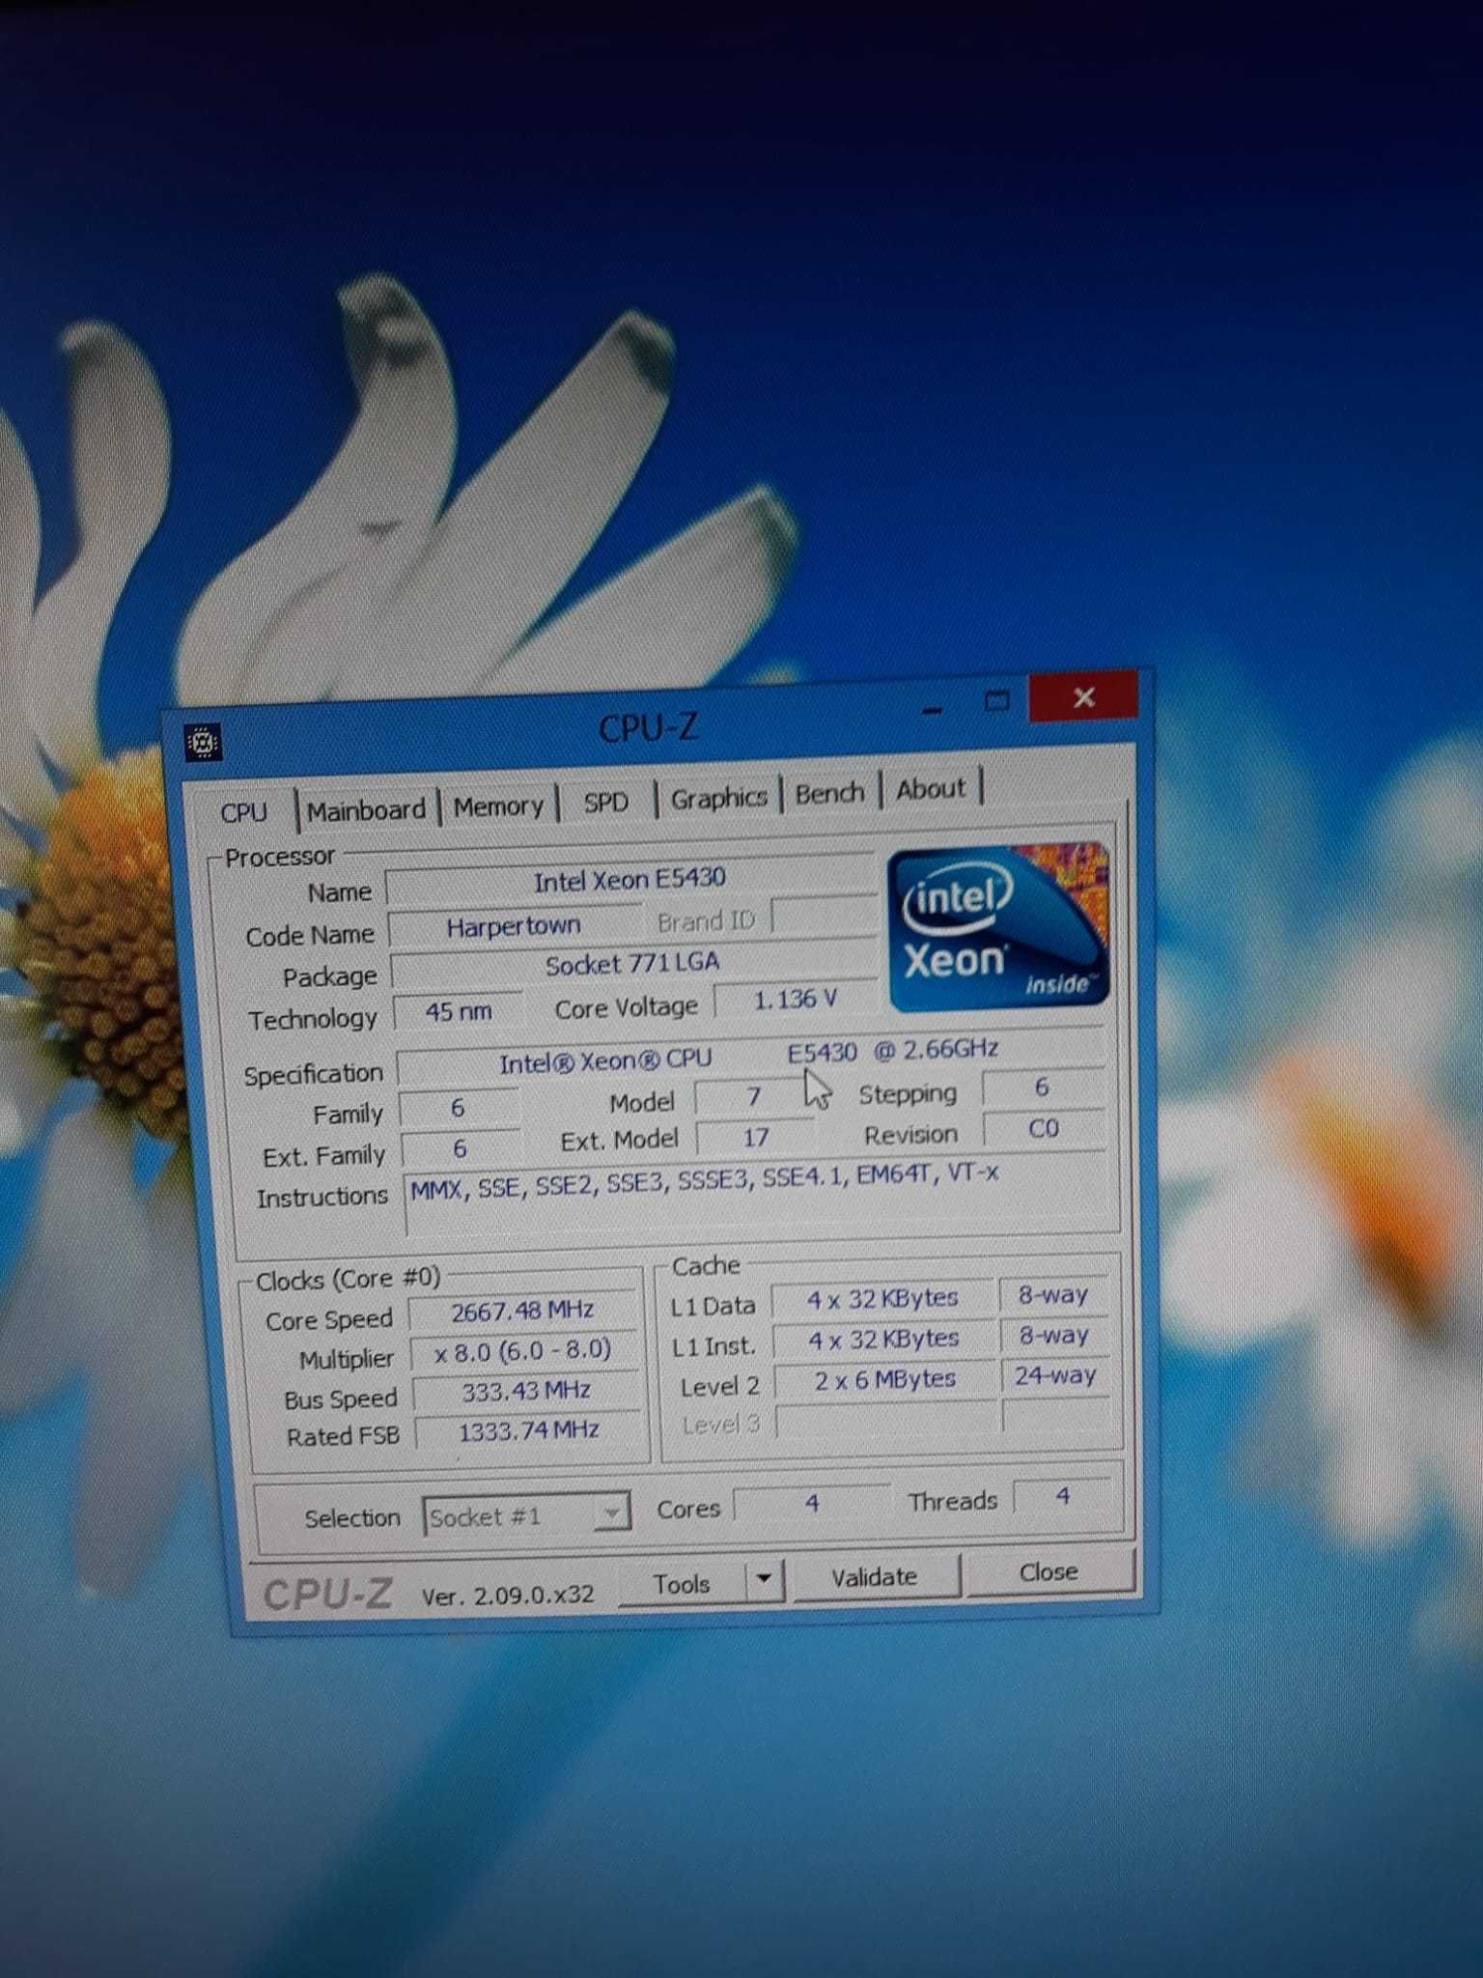The image size is (1483, 1978).
Task: Expand the Socket #1 selection combo box
Action: (526, 1515)
